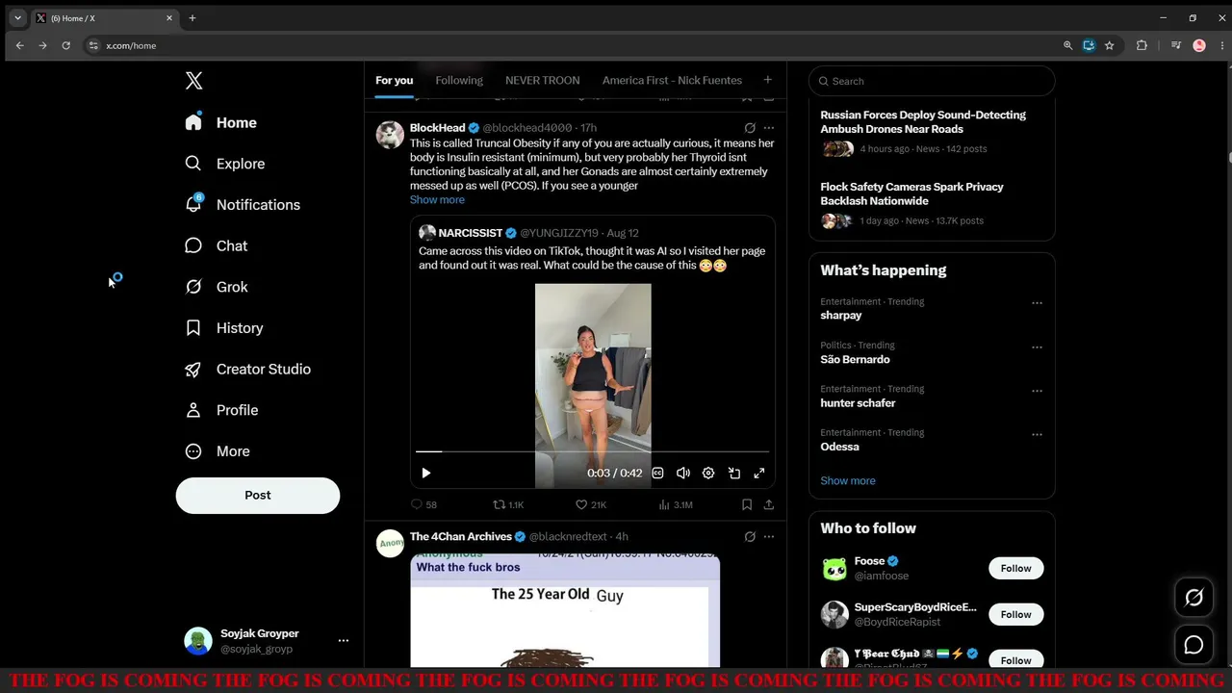The height and width of the screenshot is (693, 1232).
Task: Open the Chrome extensions puzzle icon
Action: (x=1142, y=45)
